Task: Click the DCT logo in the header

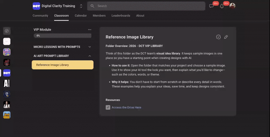Action: 36,6
